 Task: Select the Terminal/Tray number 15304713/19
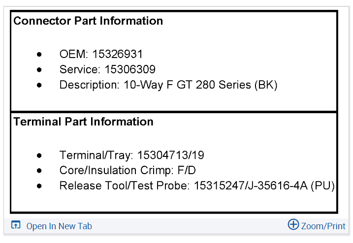tap(170, 155)
